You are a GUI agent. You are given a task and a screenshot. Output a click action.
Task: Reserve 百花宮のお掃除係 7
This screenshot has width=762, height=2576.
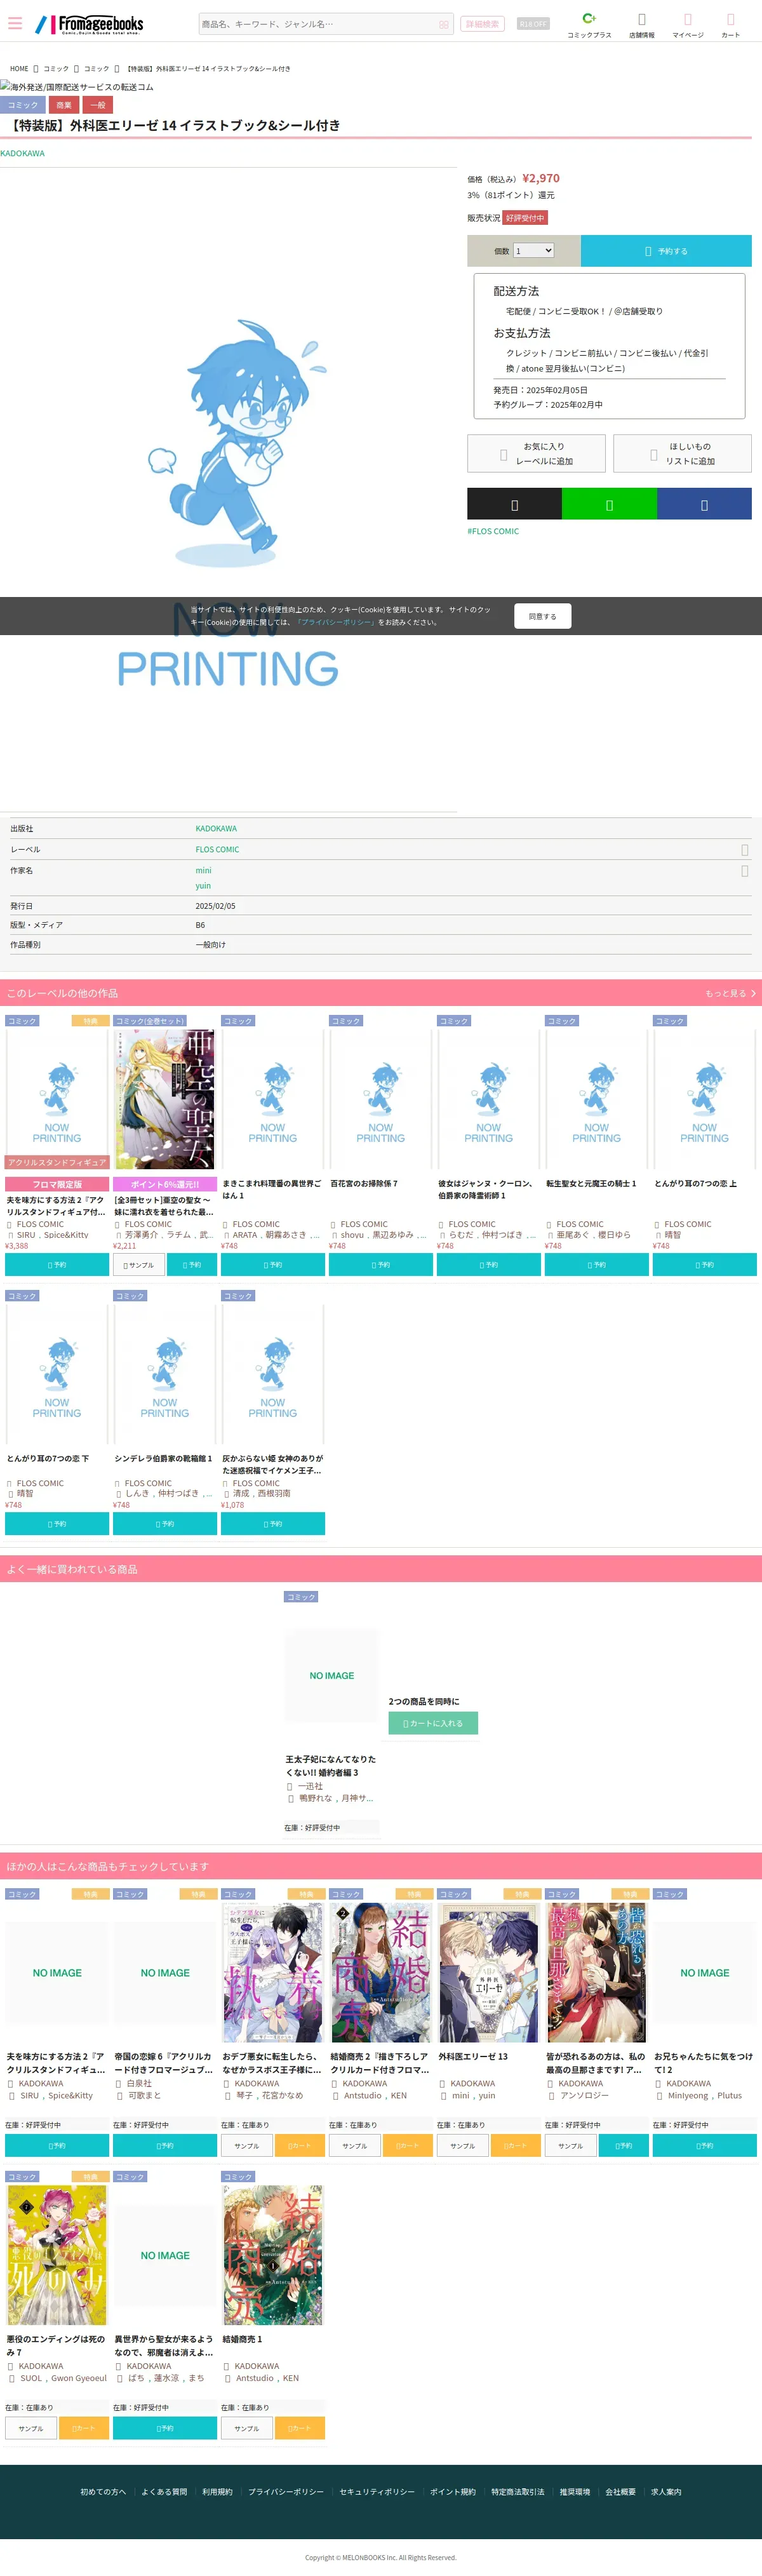tap(381, 1265)
